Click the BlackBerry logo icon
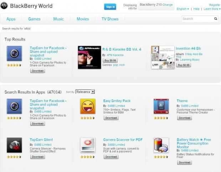This screenshot has width=221, height=172. coord(4,6)
